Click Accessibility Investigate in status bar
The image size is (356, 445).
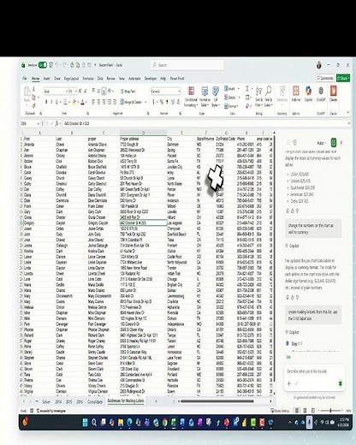coord(50,411)
